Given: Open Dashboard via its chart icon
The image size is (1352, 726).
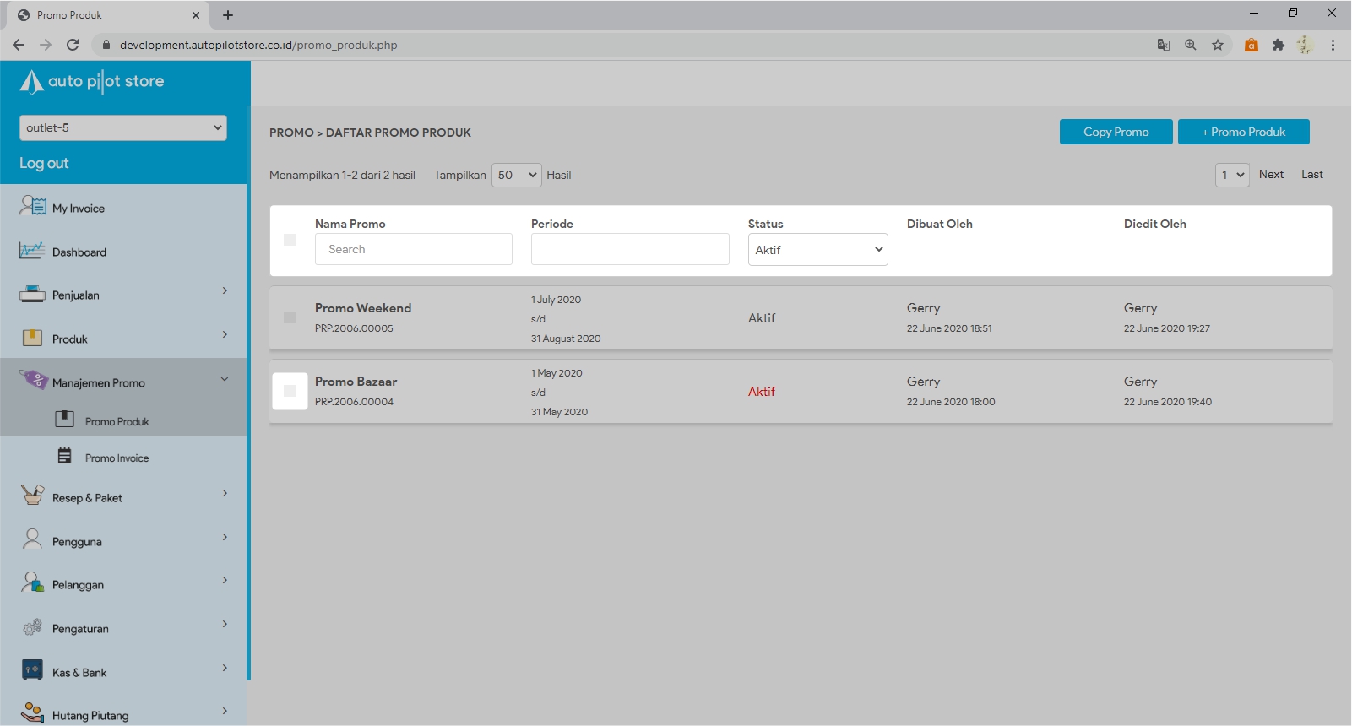Looking at the screenshot, I should 32,251.
